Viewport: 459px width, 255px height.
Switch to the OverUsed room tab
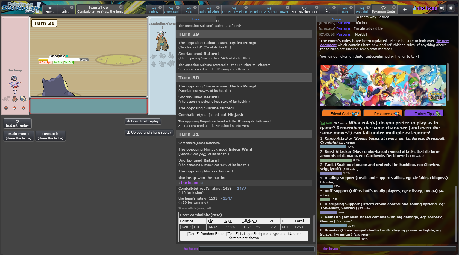(171, 10)
